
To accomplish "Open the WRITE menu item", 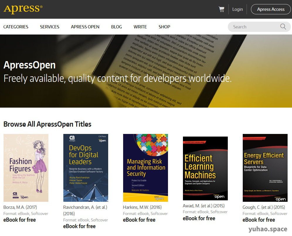I will point(140,27).
